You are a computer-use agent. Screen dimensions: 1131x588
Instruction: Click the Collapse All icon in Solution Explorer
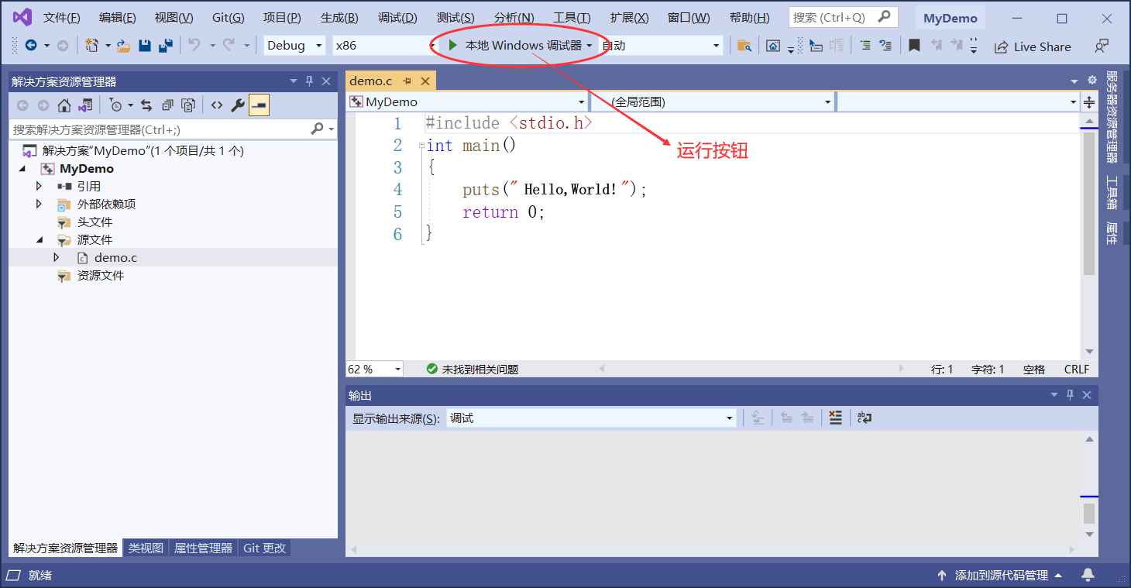click(167, 105)
